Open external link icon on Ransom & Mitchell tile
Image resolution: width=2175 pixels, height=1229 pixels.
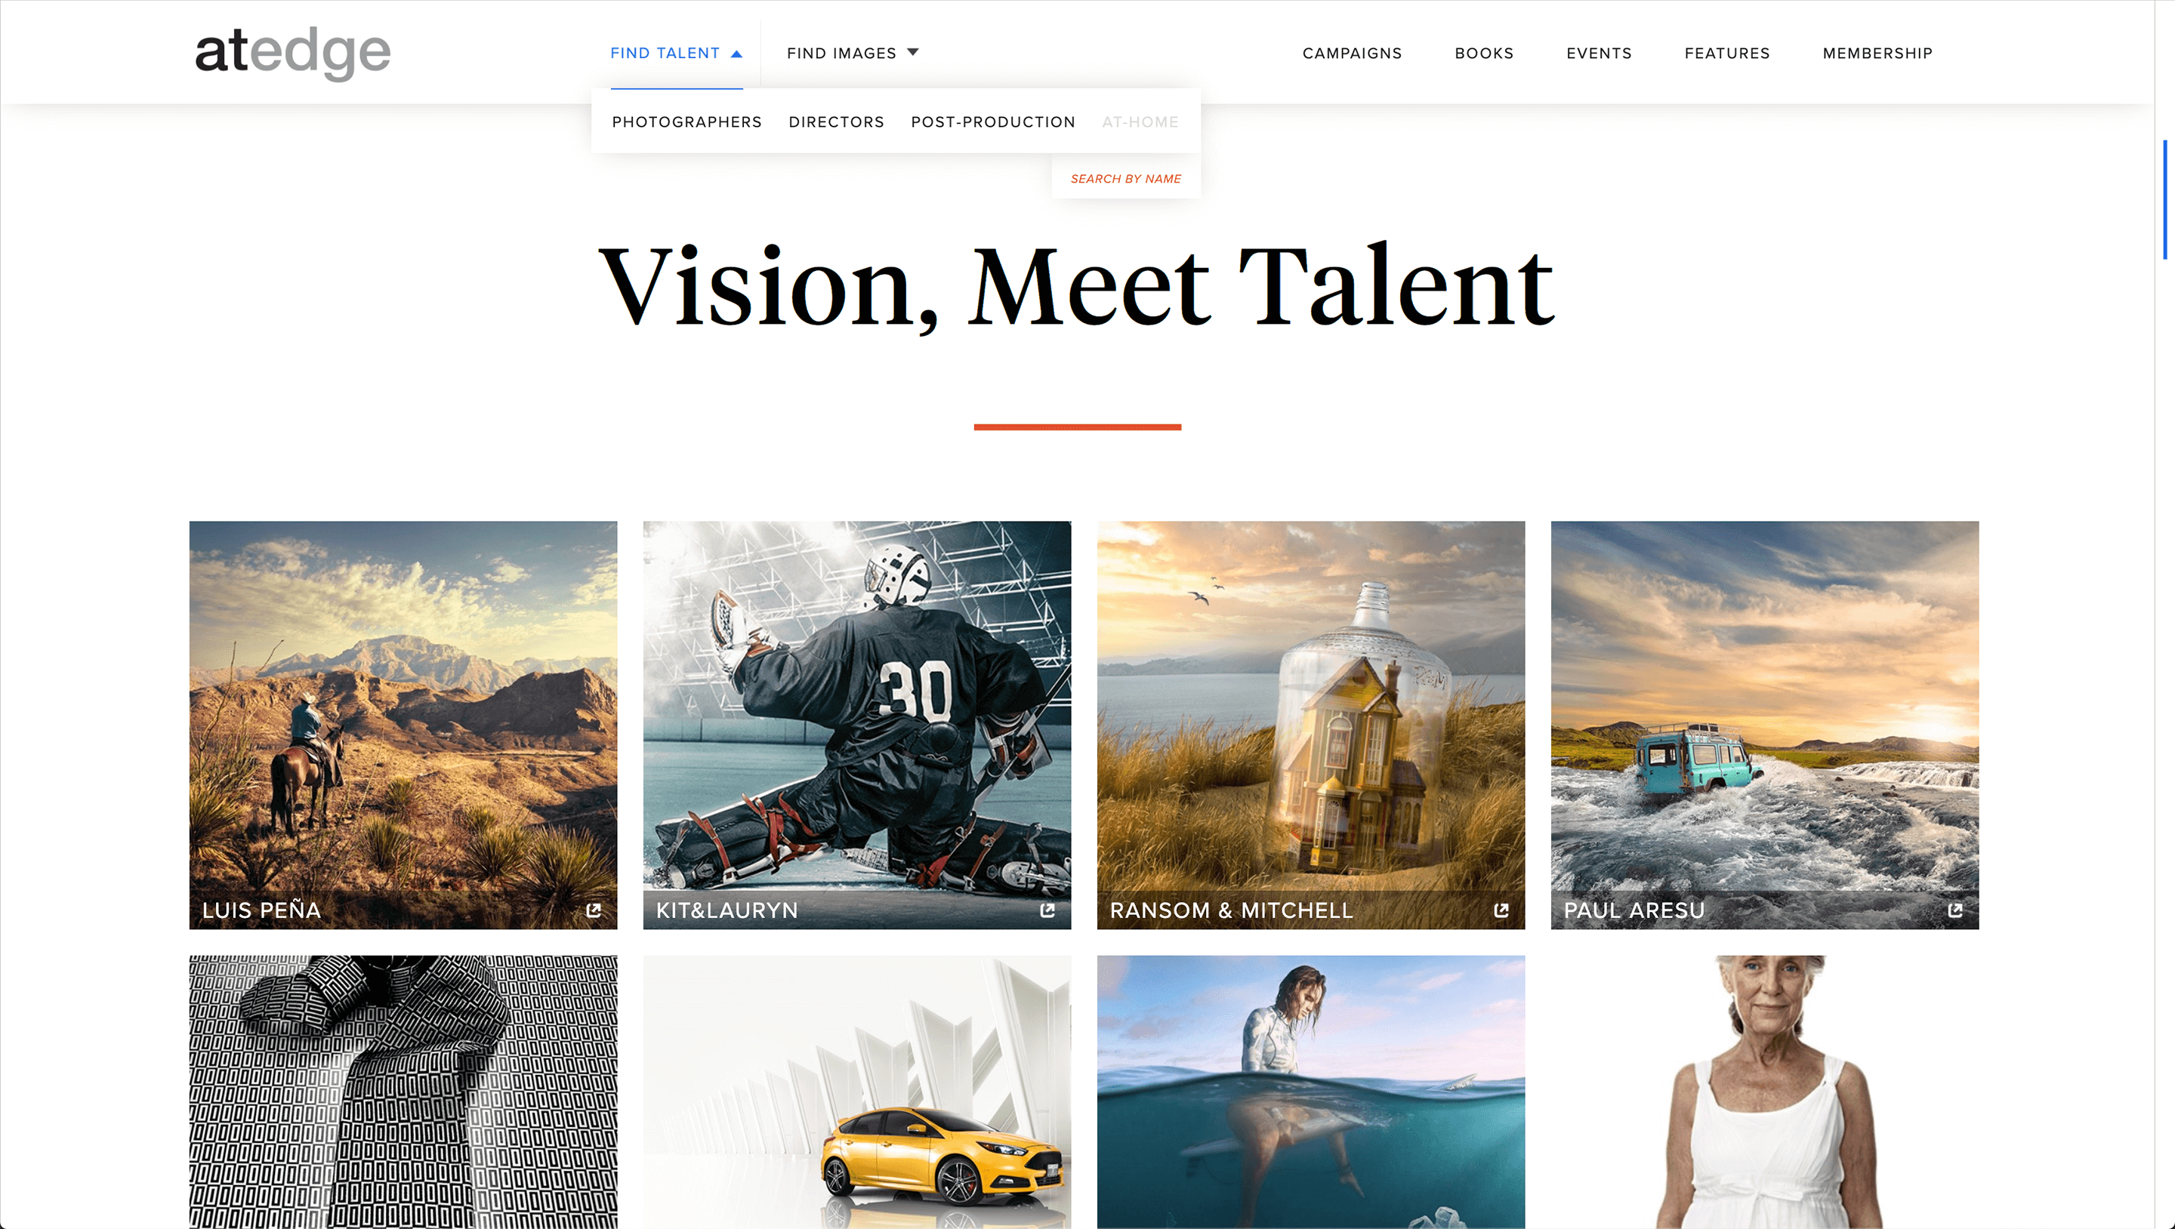click(1501, 910)
